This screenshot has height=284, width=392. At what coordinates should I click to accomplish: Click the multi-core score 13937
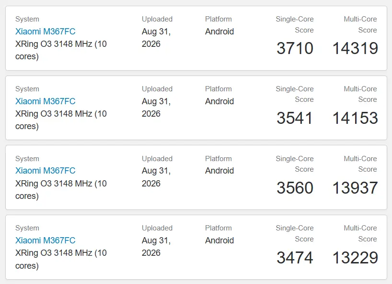355,188
